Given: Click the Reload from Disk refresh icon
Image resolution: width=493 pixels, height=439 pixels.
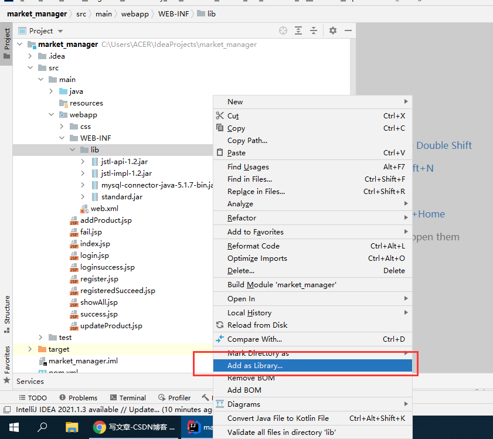Looking at the screenshot, I should click(x=220, y=325).
